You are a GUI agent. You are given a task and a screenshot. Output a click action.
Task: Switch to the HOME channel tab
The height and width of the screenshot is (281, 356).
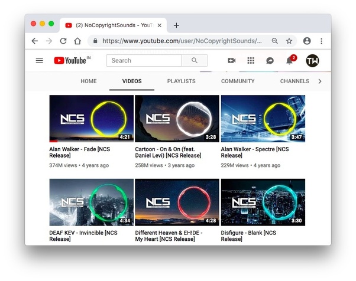(x=89, y=81)
